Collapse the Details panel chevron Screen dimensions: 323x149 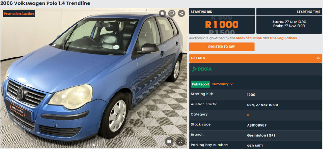318,58
